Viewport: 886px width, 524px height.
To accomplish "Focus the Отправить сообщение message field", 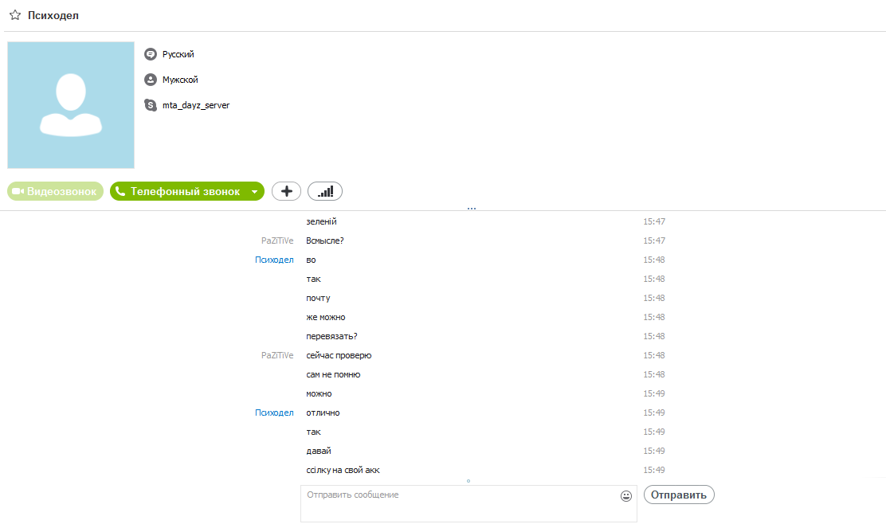I will 468,503.
